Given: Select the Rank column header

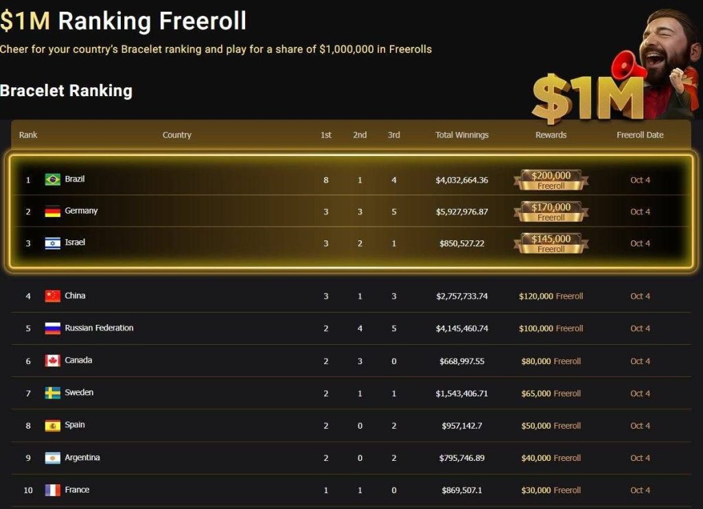Looking at the screenshot, I should coord(28,135).
